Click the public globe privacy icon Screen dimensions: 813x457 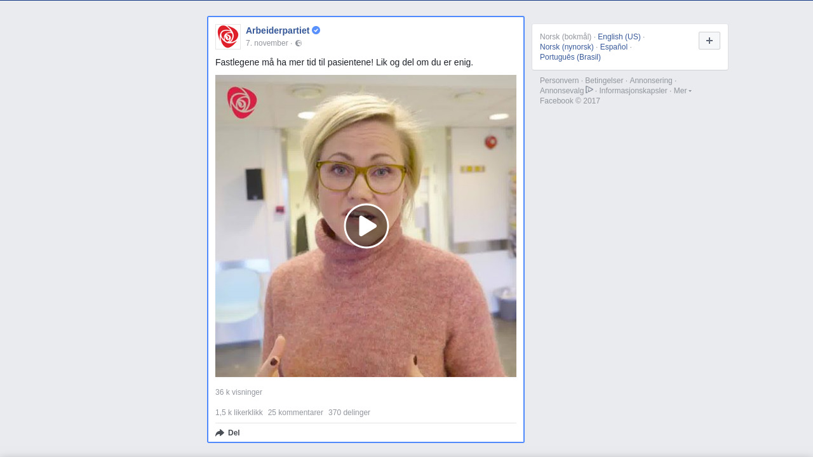[x=299, y=43]
